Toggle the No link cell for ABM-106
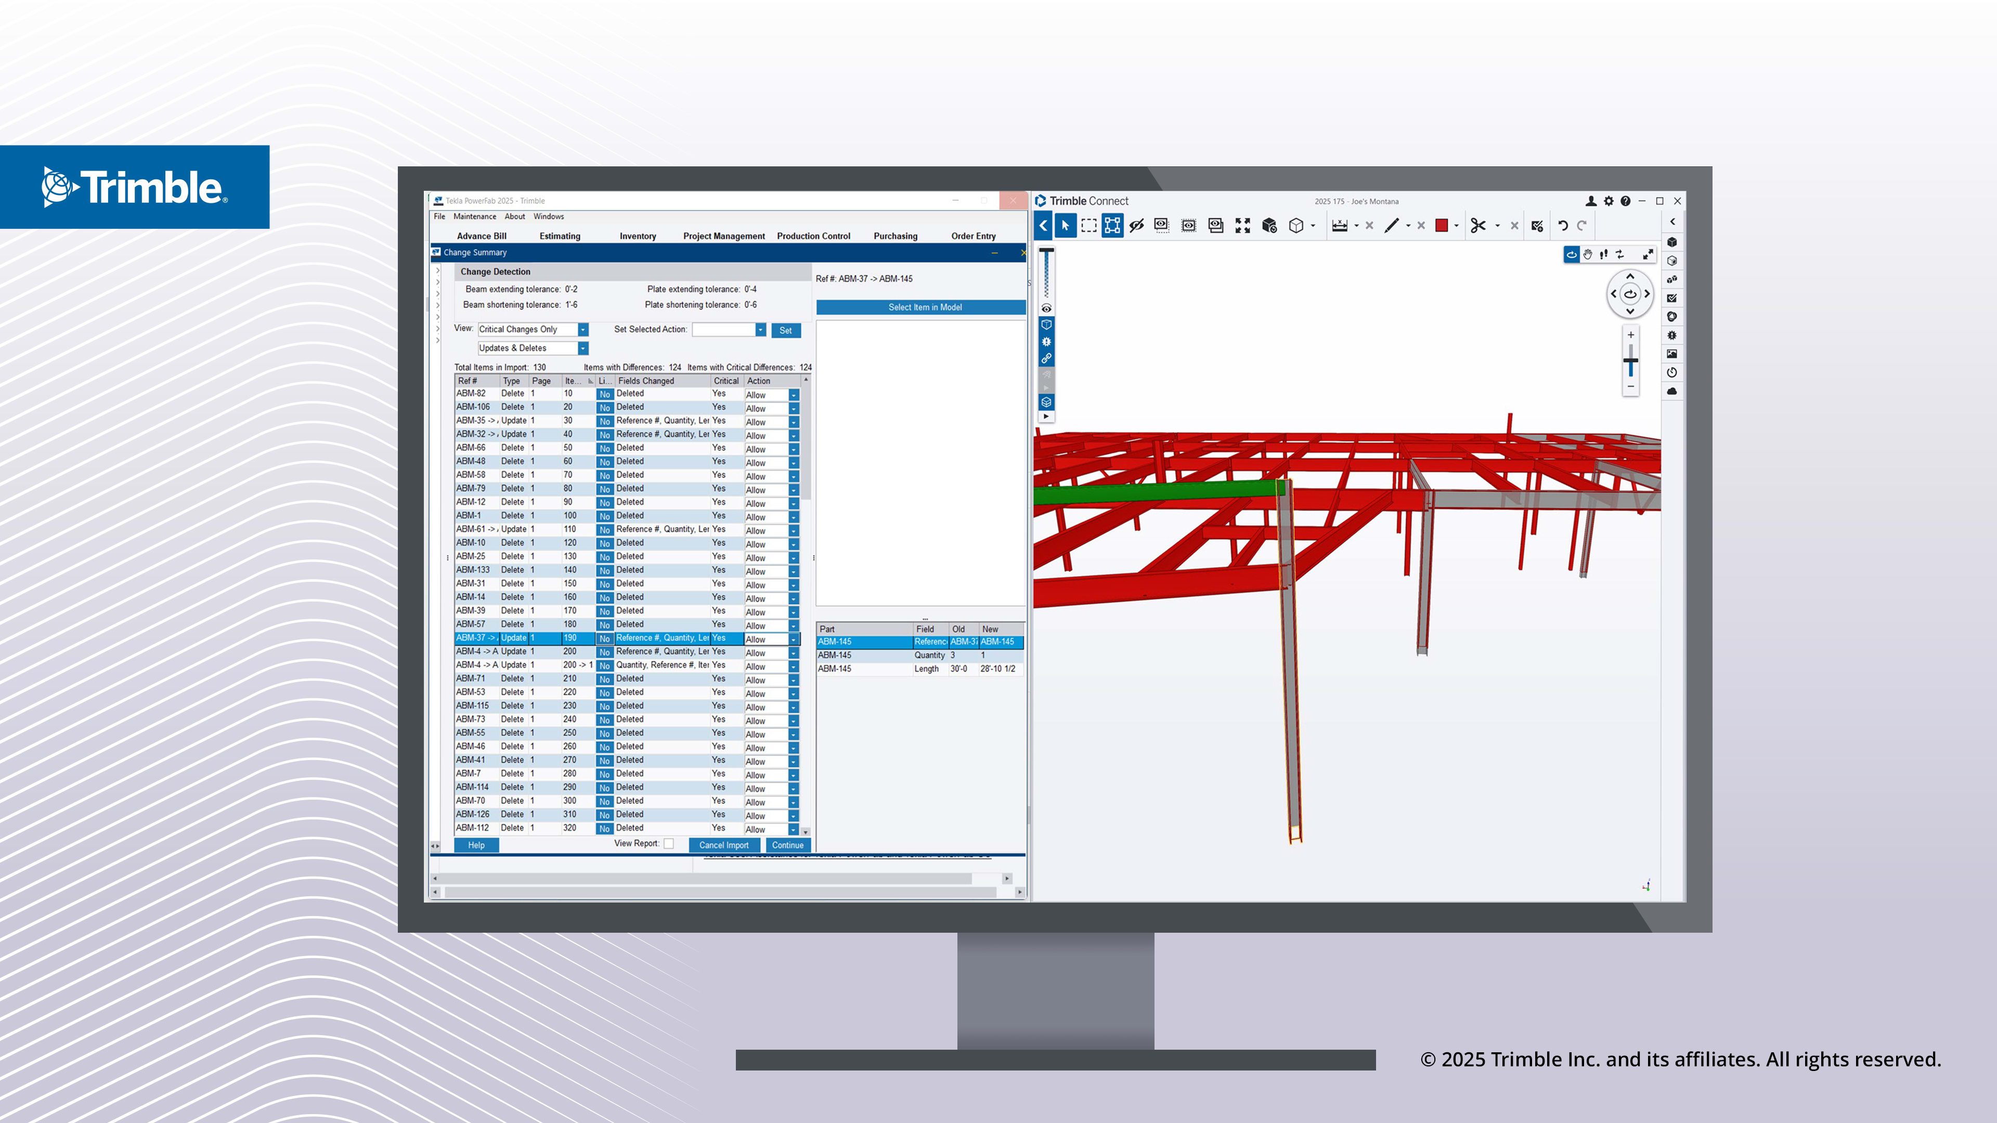This screenshot has height=1123, width=1997. click(x=605, y=408)
